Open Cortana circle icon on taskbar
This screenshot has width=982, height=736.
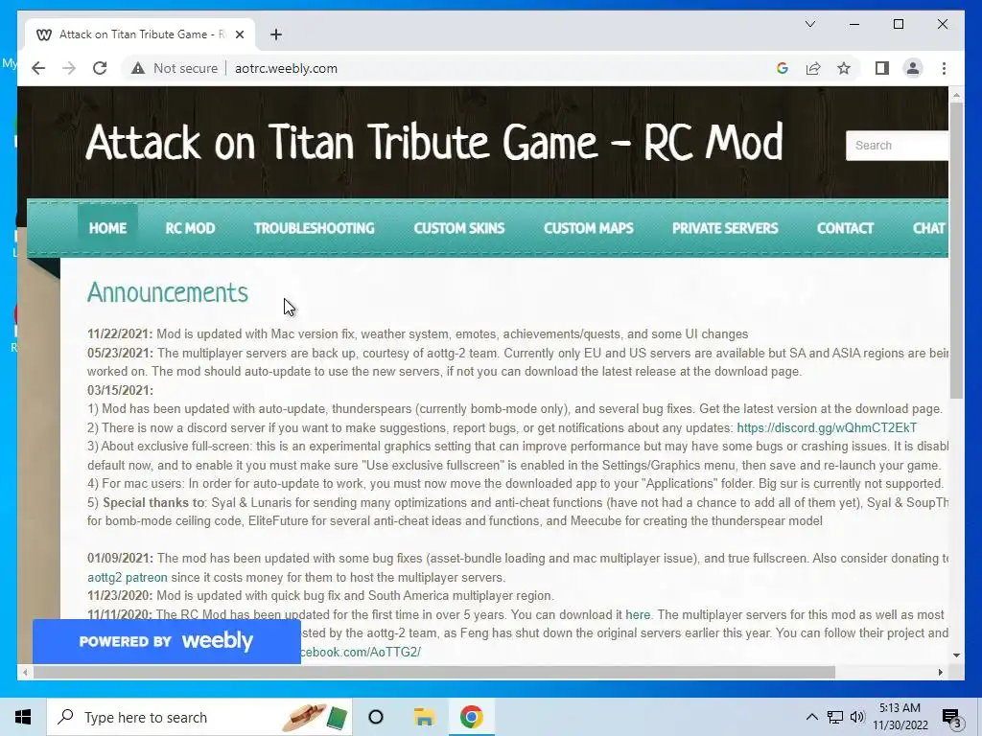click(376, 717)
